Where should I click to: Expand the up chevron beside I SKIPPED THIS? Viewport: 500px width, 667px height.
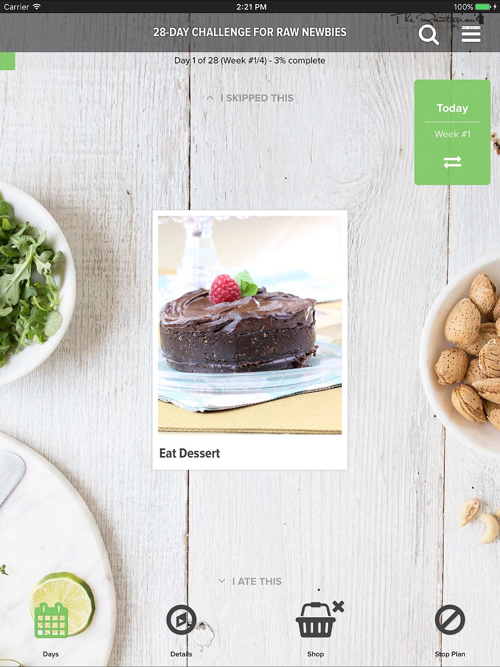pos(210,98)
